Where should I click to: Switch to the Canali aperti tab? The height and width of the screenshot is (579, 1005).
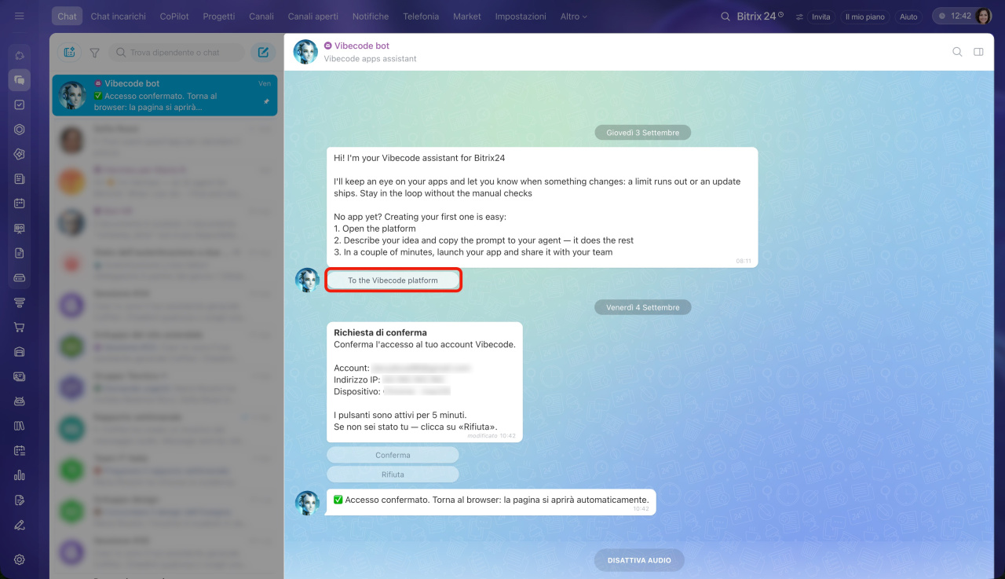coord(313,16)
